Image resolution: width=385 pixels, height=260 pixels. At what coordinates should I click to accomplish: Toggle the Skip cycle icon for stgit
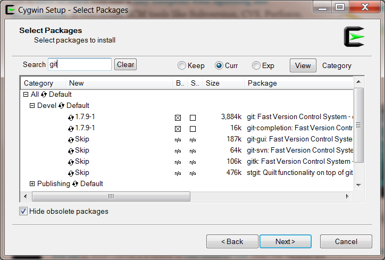click(x=71, y=173)
